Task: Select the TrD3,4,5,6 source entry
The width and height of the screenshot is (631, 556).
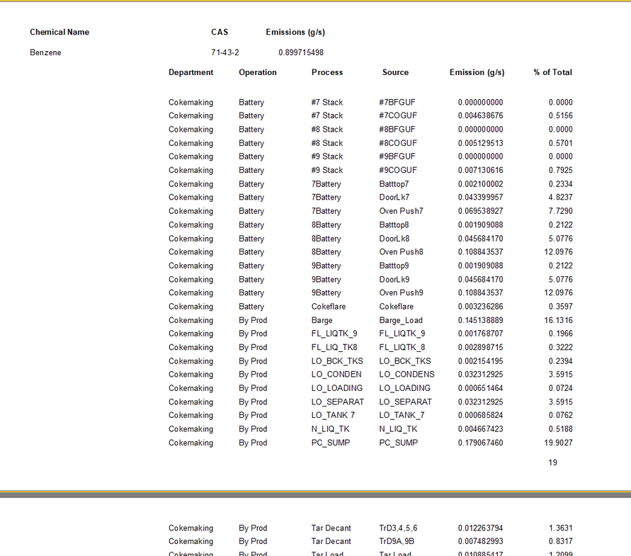Action: click(398, 528)
